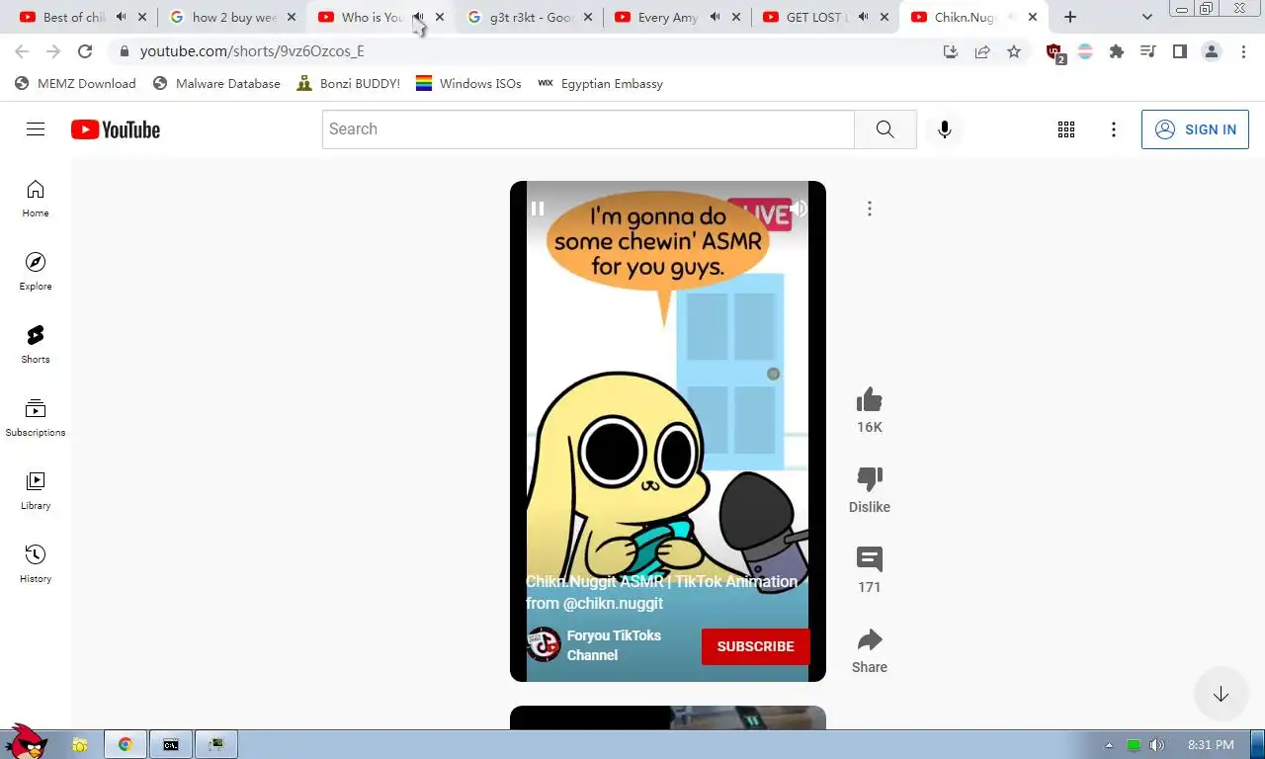Open Subscriptions in the sidebar

(x=36, y=418)
